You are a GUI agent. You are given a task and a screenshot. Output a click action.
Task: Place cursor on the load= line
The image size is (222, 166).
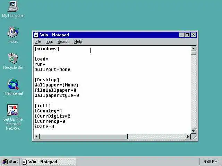pyautogui.click(x=41, y=59)
